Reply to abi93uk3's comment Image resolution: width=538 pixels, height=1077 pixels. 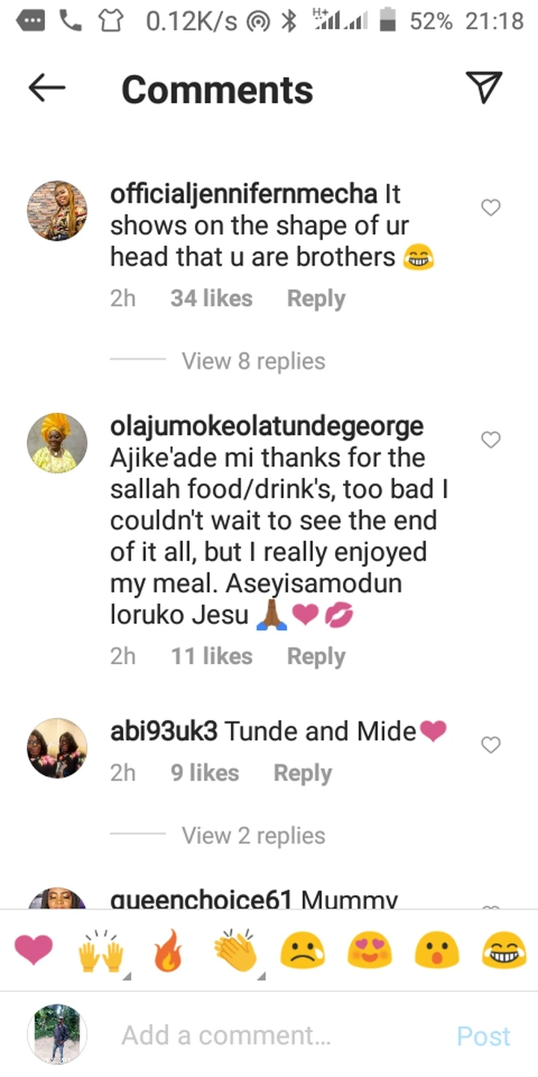click(x=303, y=773)
